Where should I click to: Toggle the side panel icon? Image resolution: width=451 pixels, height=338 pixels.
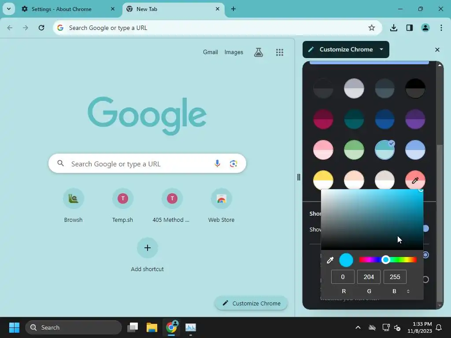tap(410, 28)
